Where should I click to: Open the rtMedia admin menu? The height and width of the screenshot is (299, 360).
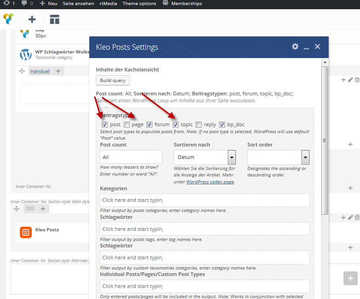pyautogui.click(x=108, y=3)
